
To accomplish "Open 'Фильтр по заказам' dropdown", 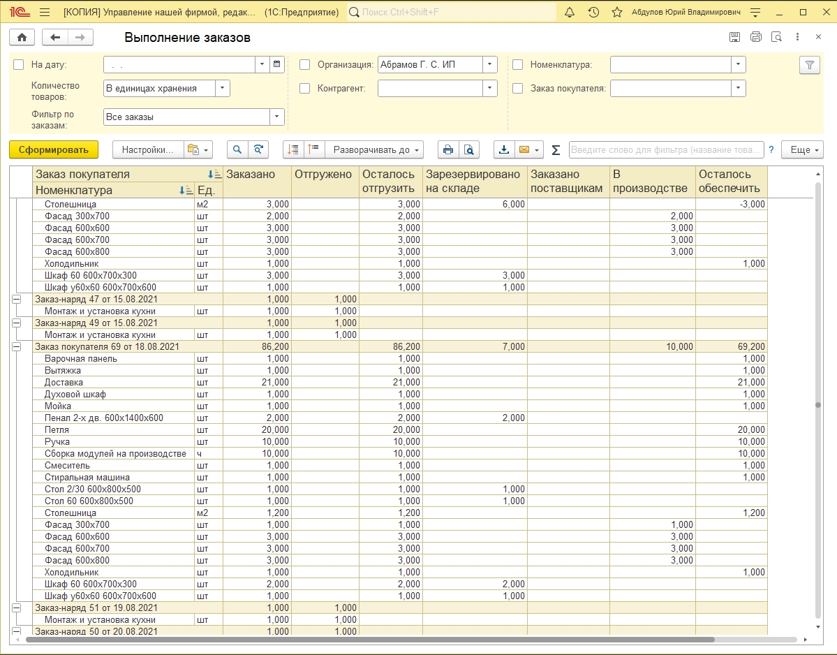I will 276,117.
